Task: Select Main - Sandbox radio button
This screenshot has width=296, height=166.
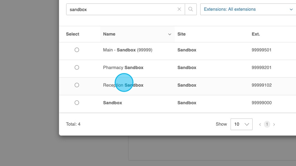Action: (77, 50)
